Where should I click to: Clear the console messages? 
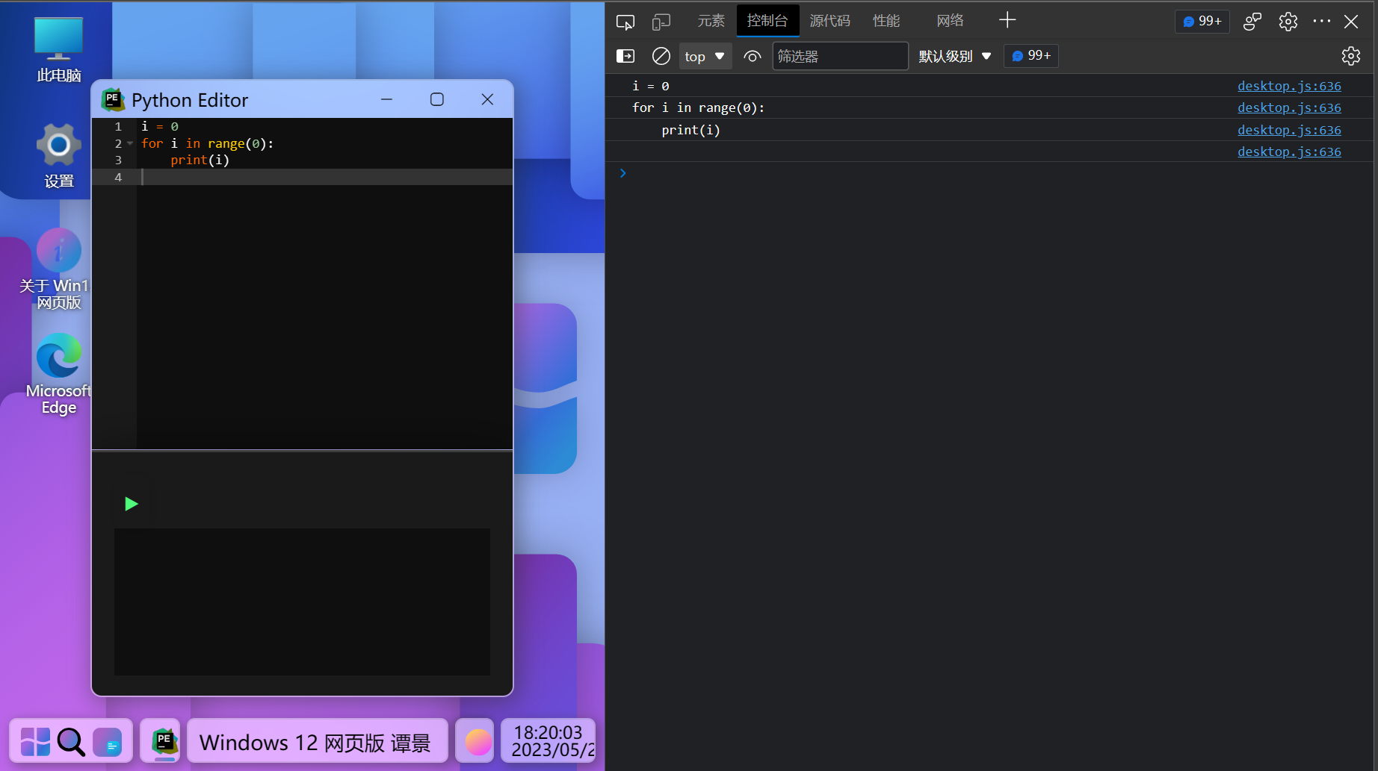coord(661,55)
